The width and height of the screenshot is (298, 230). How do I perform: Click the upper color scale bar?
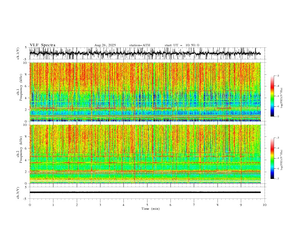(x=272, y=96)
